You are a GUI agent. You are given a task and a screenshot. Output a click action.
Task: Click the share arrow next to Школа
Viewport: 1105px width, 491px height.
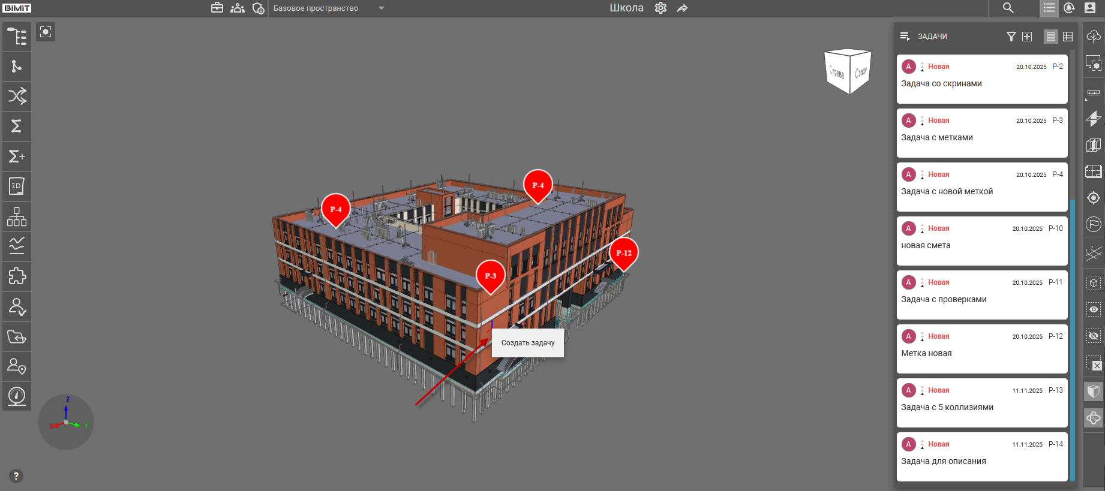[x=682, y=8]
